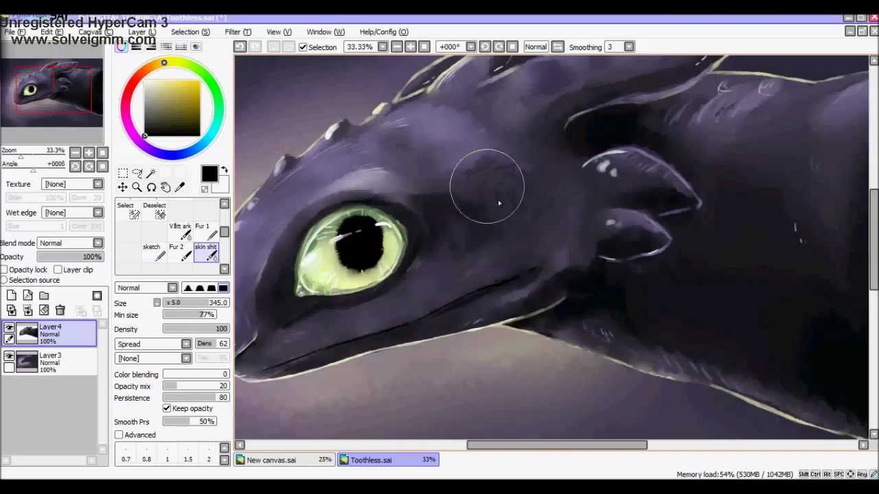Enable the Advanced brush settings checkbox
This screenshot has height=494, width=879.
pos(119,435)
